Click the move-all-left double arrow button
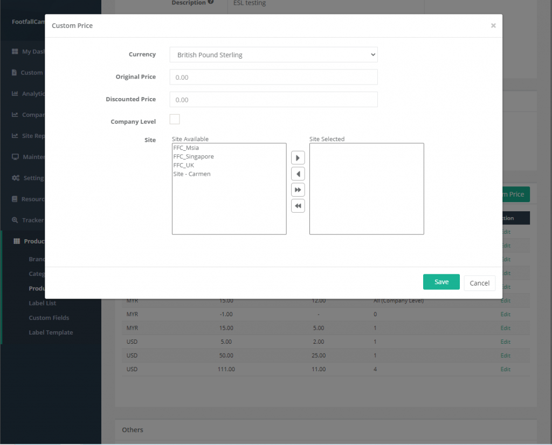 coord(298,206)
